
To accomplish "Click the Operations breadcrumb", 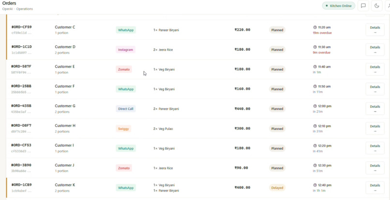I will [x=25, y=9].
